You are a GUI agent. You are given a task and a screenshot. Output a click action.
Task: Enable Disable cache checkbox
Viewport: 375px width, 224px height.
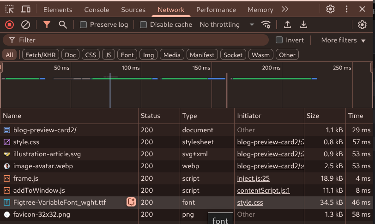[143, 24]
